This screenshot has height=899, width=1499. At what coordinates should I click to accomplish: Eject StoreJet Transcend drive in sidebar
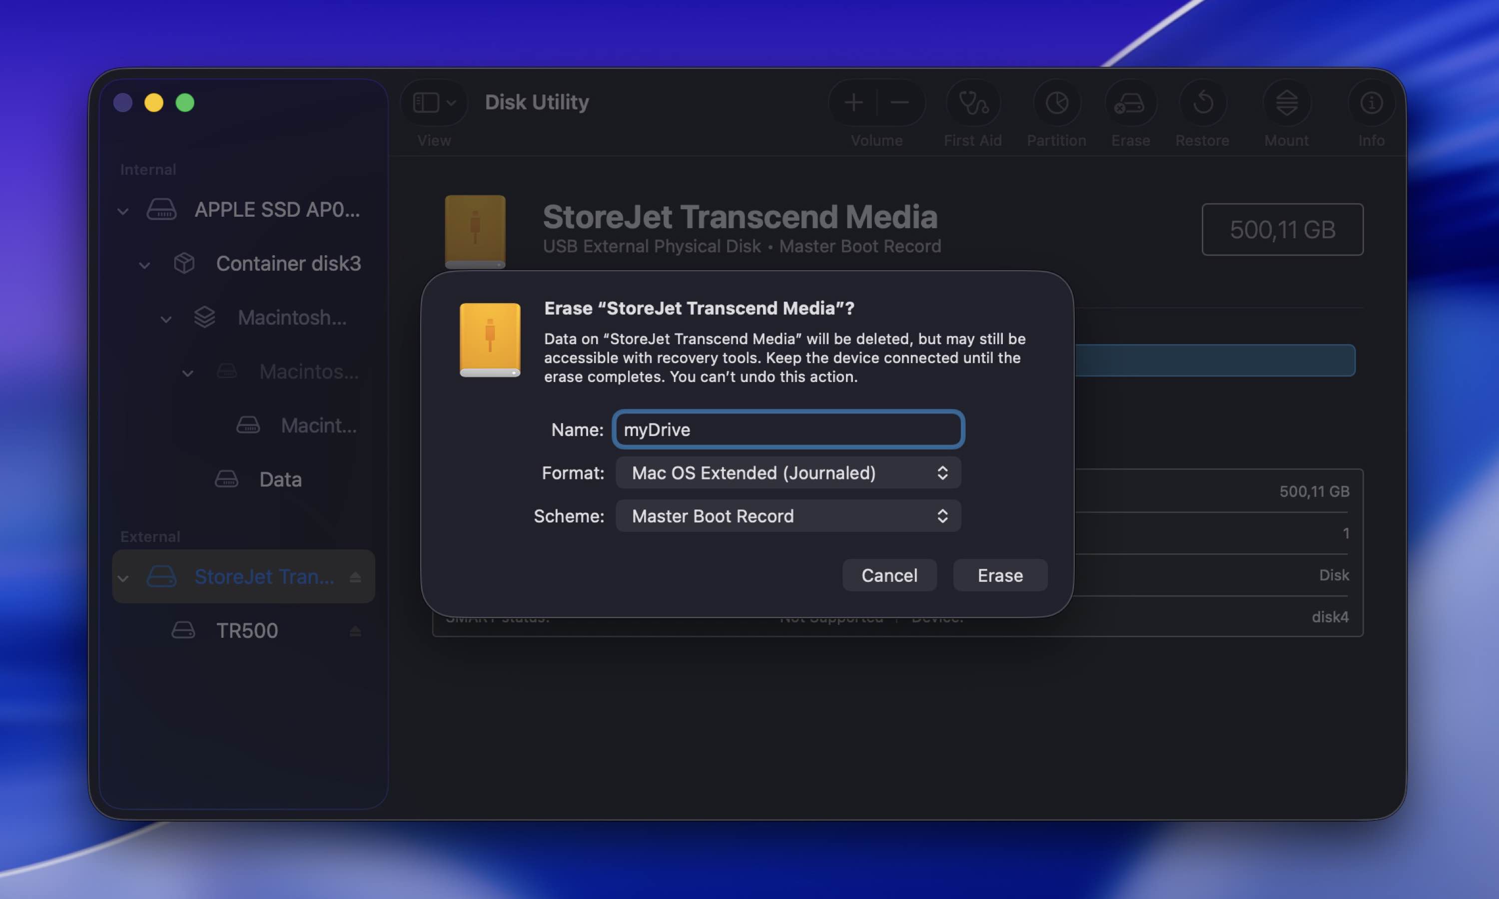(x=356, y=577)
